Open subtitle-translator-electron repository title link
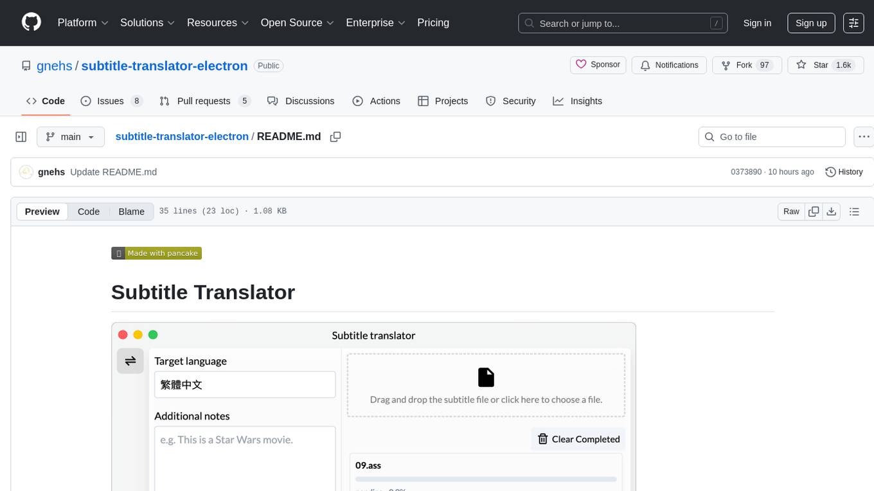 click(165, 66)
